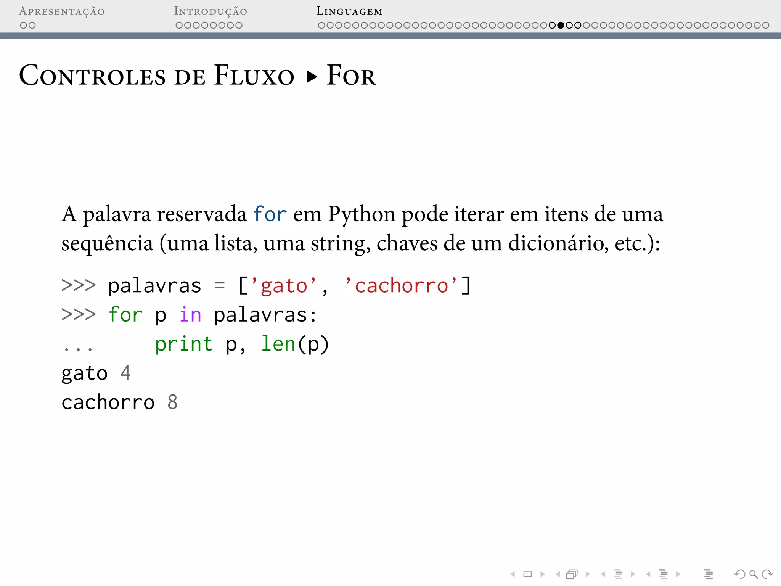Click 'palavras' variable in the assignment line
This screenshot has width=781, height=586.
[154, 286]
